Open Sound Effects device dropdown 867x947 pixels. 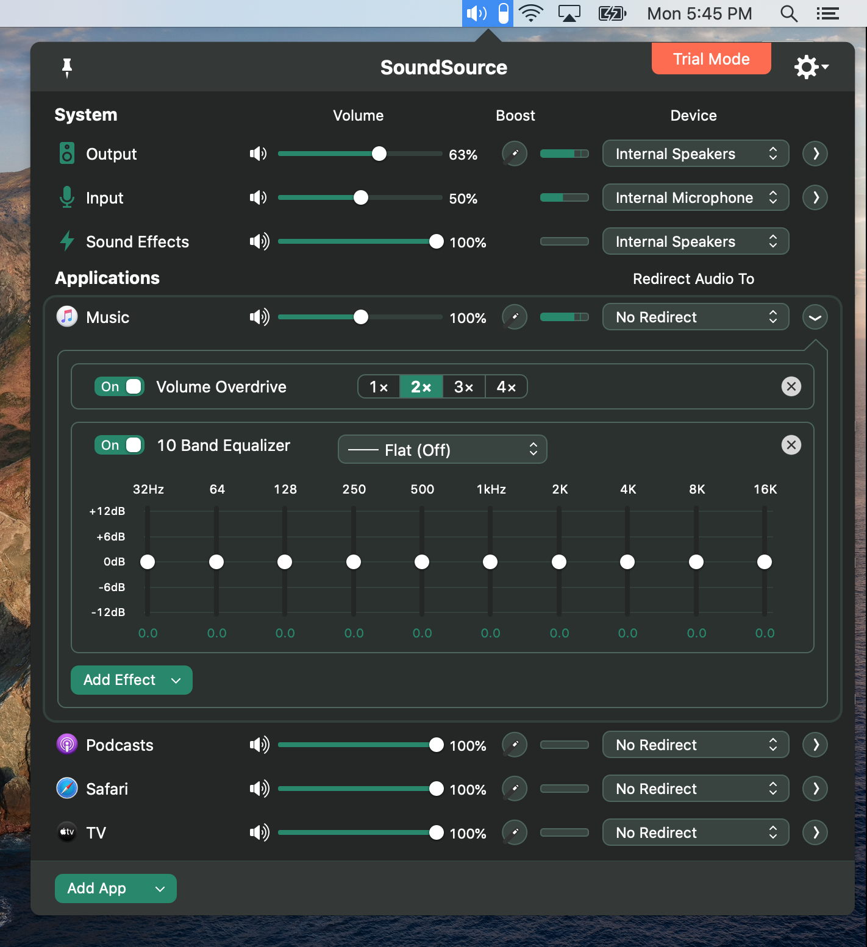click(696, 241)
